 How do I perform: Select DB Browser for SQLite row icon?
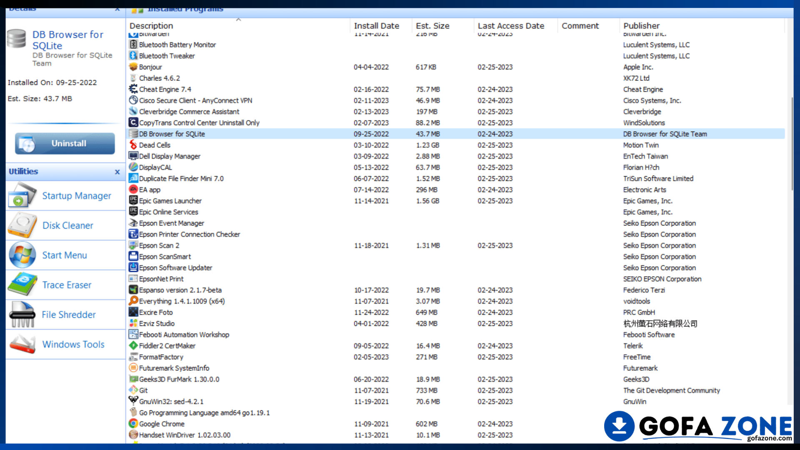pyautogui.click(x=133, y=134)
